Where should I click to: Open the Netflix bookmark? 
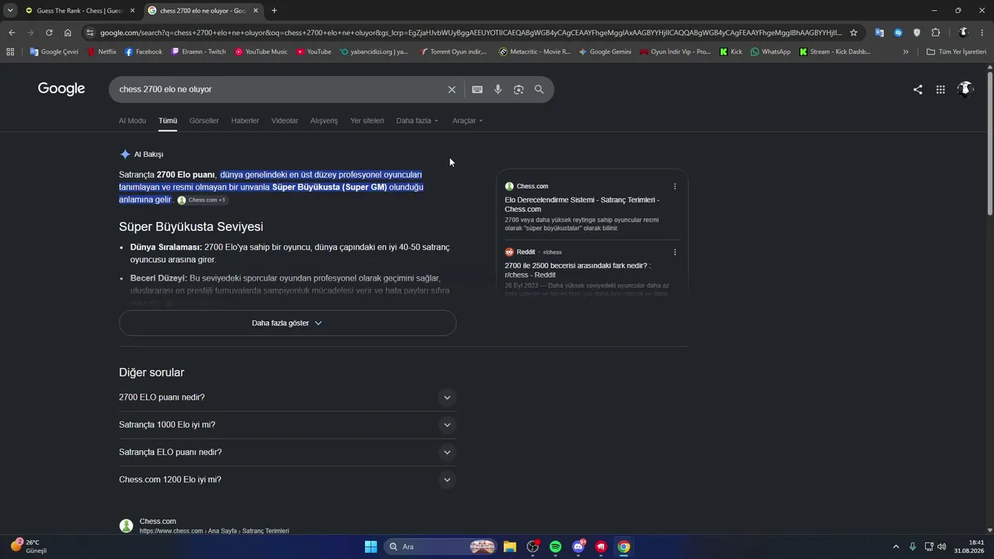pyautogui.click(x=102, y=52)
